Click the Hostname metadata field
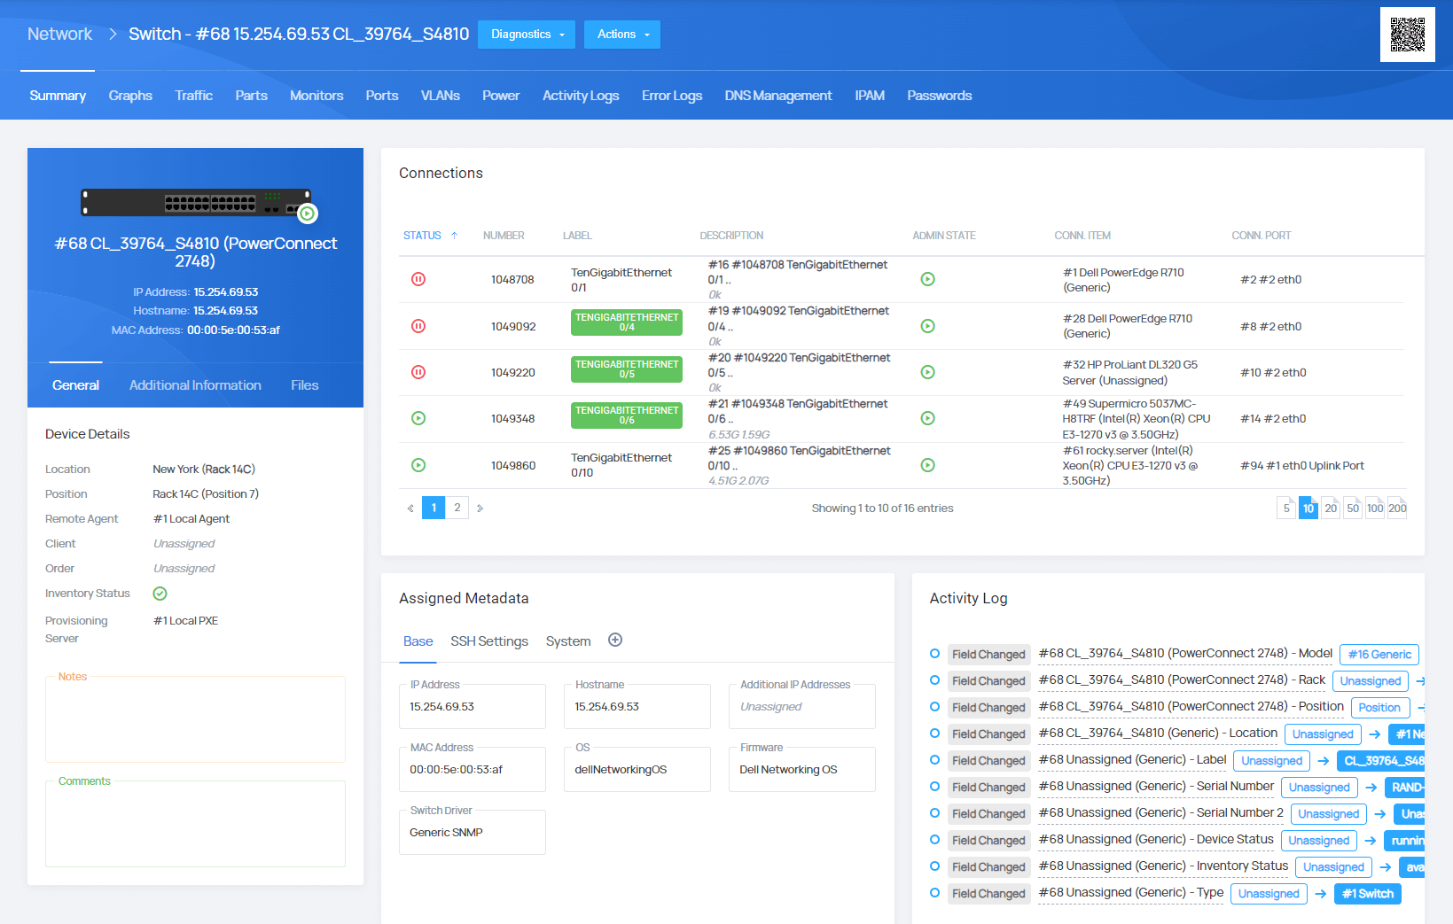The image size is (1453, 924). [x=637, y=706]
